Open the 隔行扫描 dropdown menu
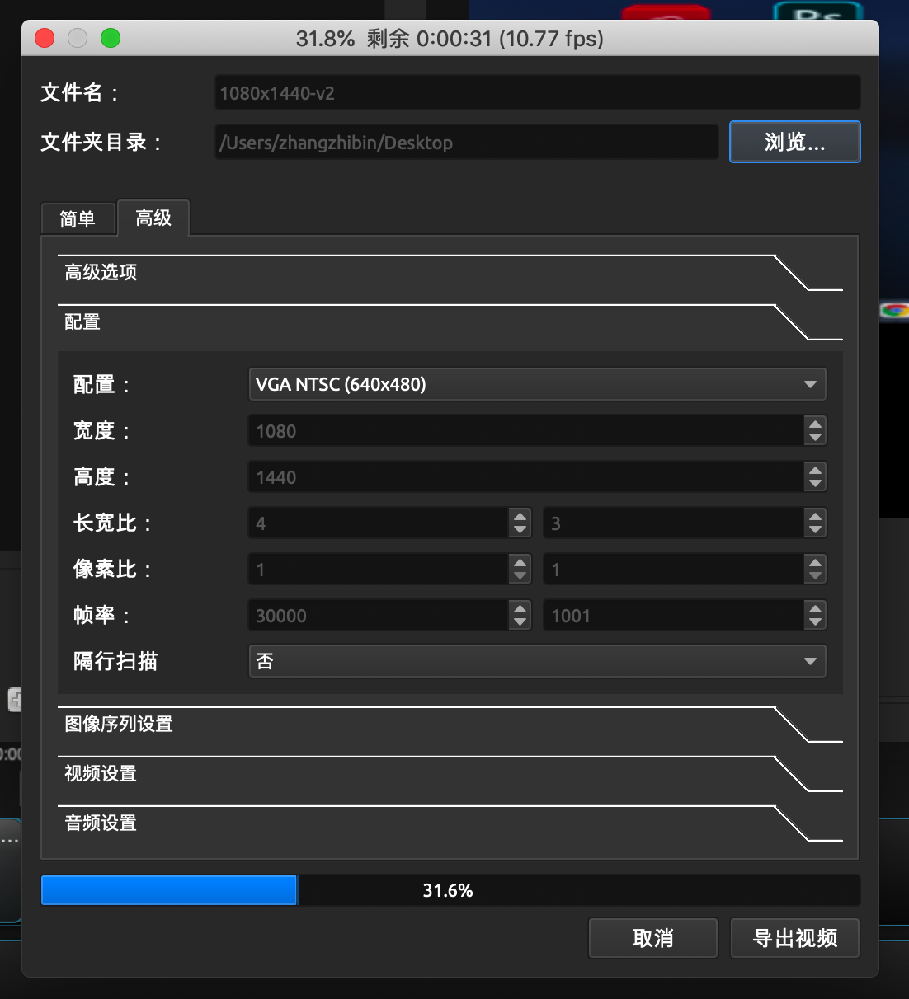The image size is (909, 999). point(537,661)
